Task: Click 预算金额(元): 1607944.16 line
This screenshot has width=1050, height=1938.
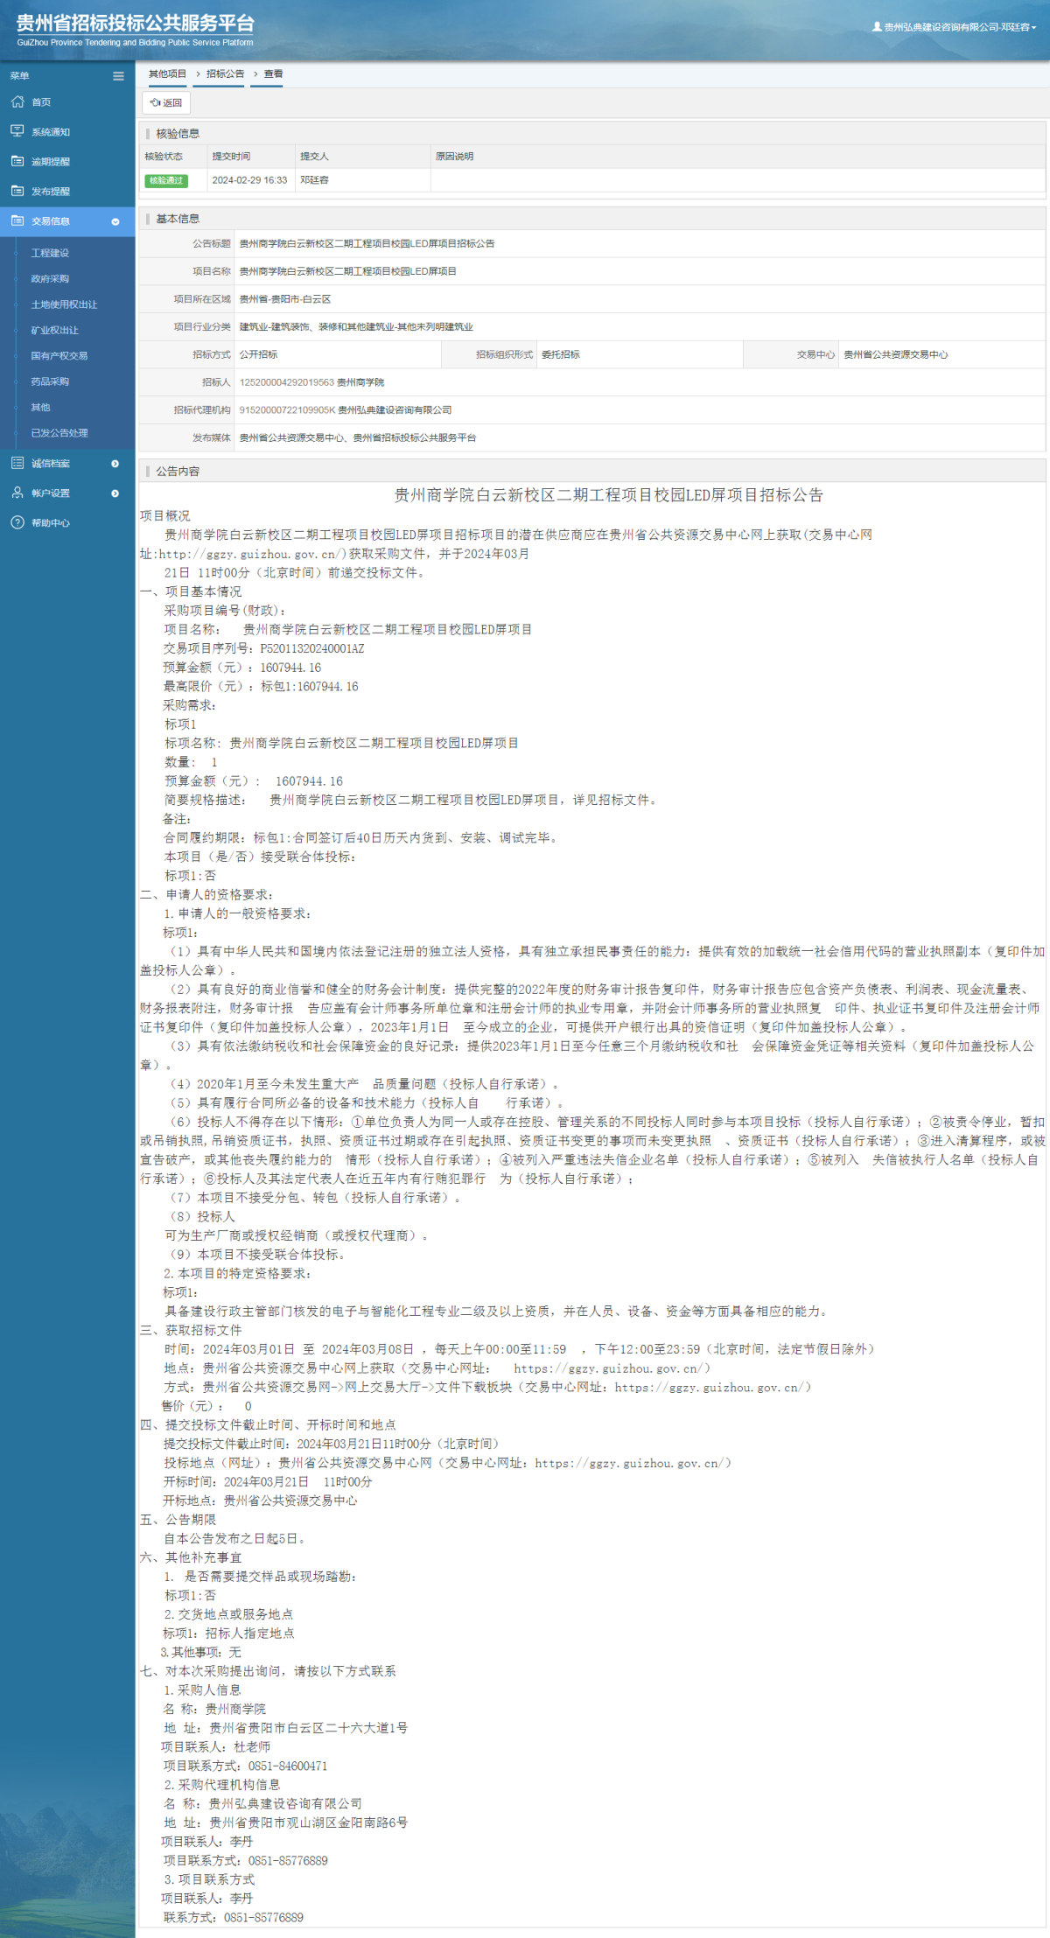Action: pos(242,668)
